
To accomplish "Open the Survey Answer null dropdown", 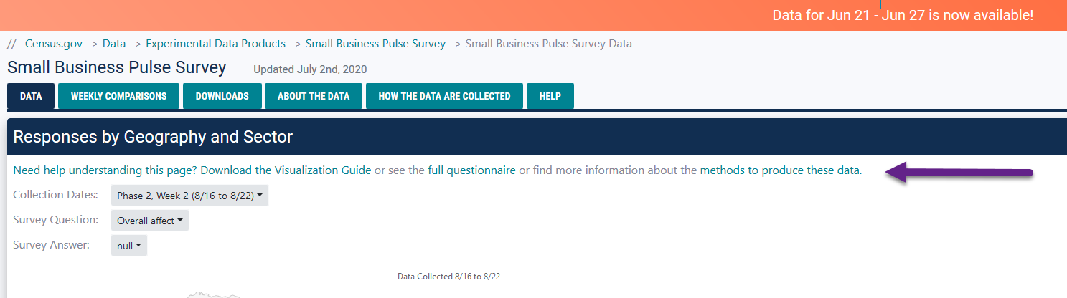I will click(x=128, y=246).
